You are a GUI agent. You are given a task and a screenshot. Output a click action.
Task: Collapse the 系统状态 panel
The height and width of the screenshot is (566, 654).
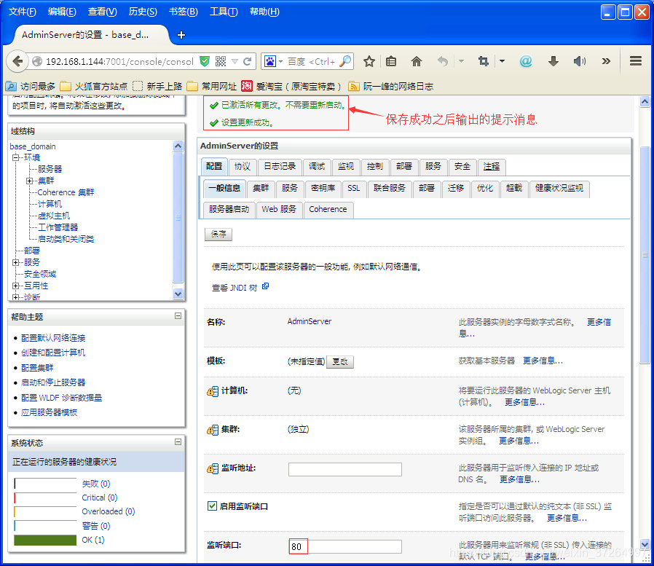(x=178, y=441)
